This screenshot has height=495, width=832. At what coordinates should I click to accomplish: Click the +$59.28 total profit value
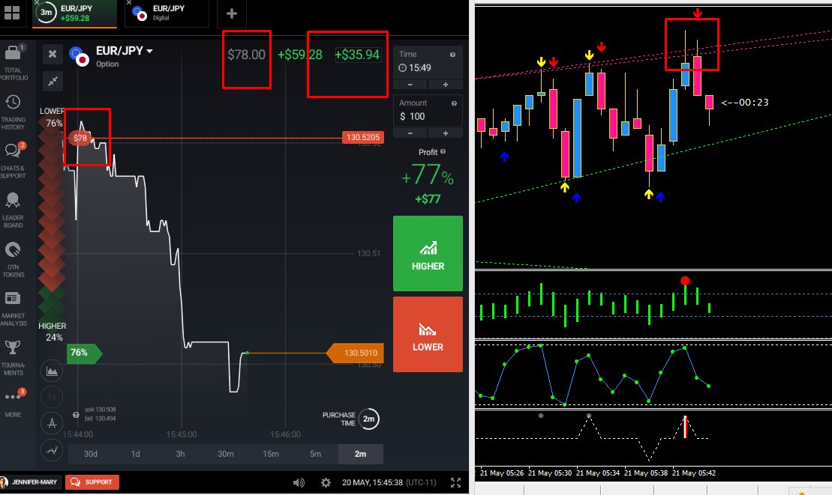click(x=300, y=55)
